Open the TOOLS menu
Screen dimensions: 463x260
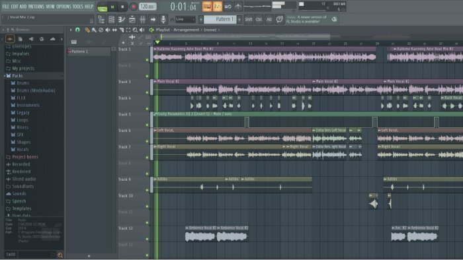coord(77,7)
